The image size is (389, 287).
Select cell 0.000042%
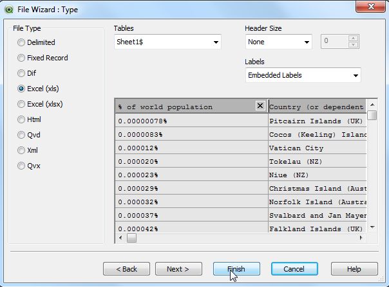191,227
